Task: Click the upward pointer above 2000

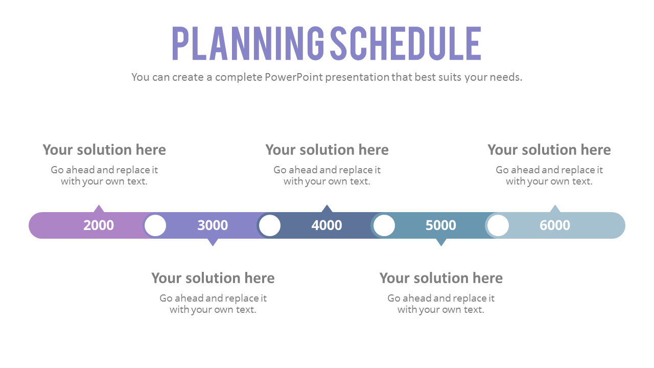Action: 99,209
